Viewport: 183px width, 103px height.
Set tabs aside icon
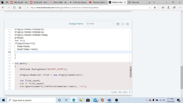coord(7,2)
